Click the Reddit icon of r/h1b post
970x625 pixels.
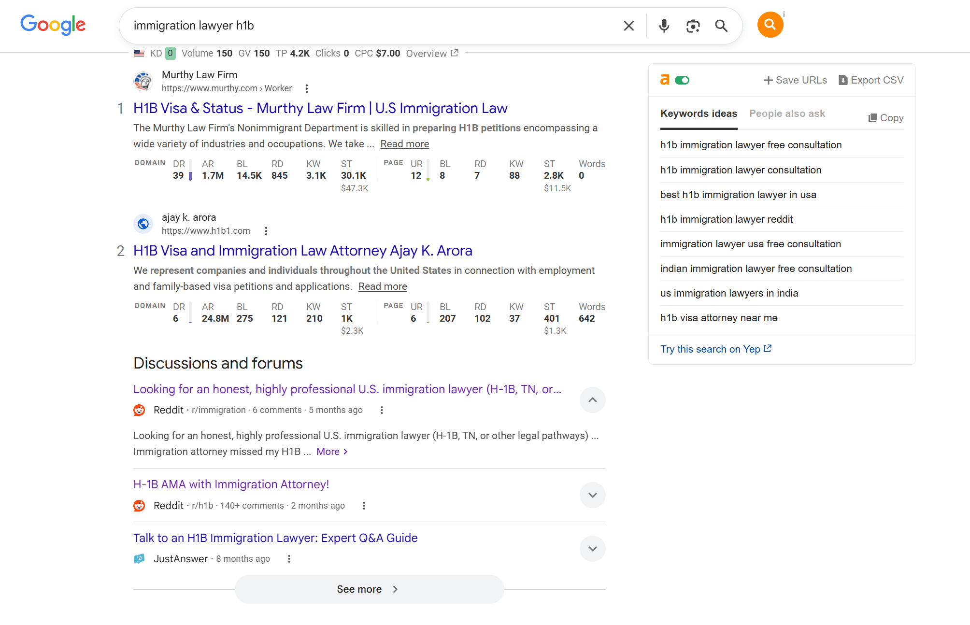pyautogui.click(x=139, y=506)
